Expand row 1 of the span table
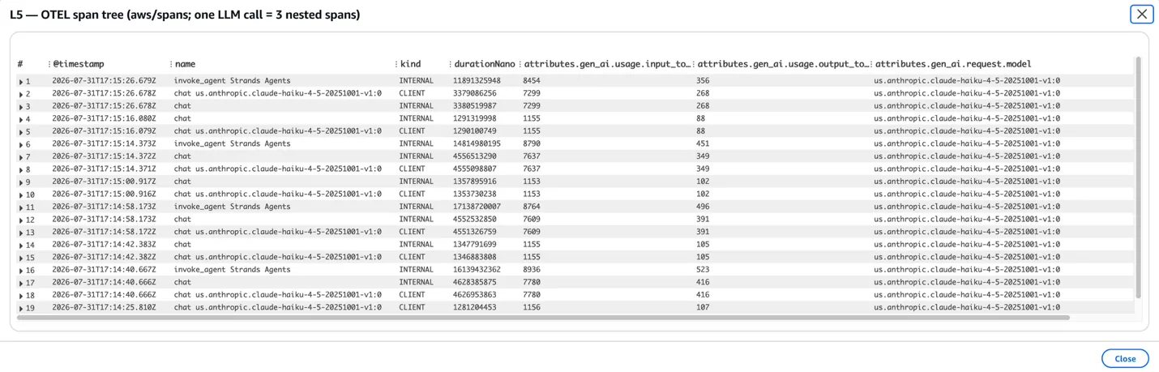 21,82
